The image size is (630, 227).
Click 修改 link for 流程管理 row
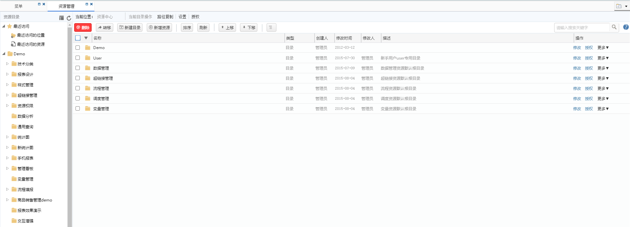(x=577, y=89)
